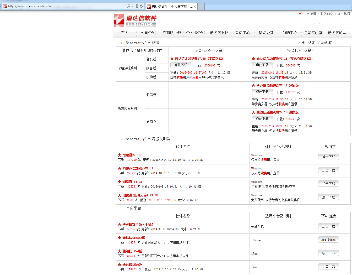Open 帮助中心 navigation item
Viewport: 352px width, 275px height.
[290, 33]
